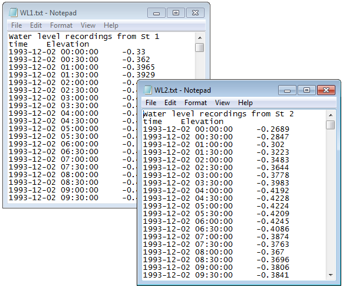This screenshot has width=343, height=287.
Task: Open Help menu in WL1.txt Notepad
Action: coord(111,25)
